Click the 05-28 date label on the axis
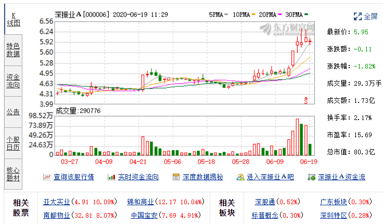 (x=241, y=162)
